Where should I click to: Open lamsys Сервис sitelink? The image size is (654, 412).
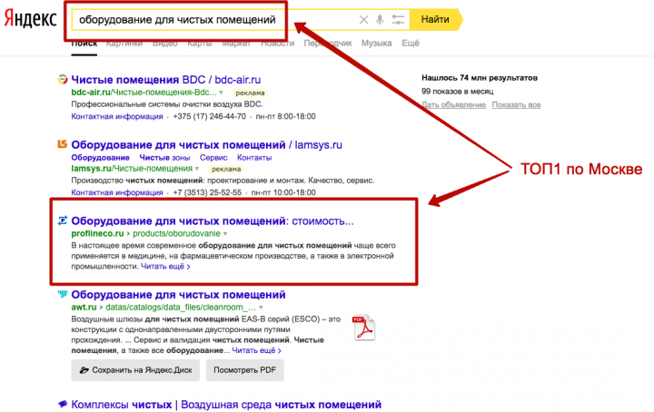click(x=213, y=158)
